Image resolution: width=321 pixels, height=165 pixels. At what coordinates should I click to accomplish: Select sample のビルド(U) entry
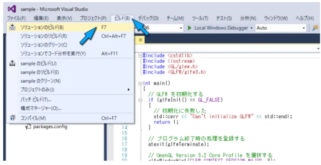pos(70,63)
